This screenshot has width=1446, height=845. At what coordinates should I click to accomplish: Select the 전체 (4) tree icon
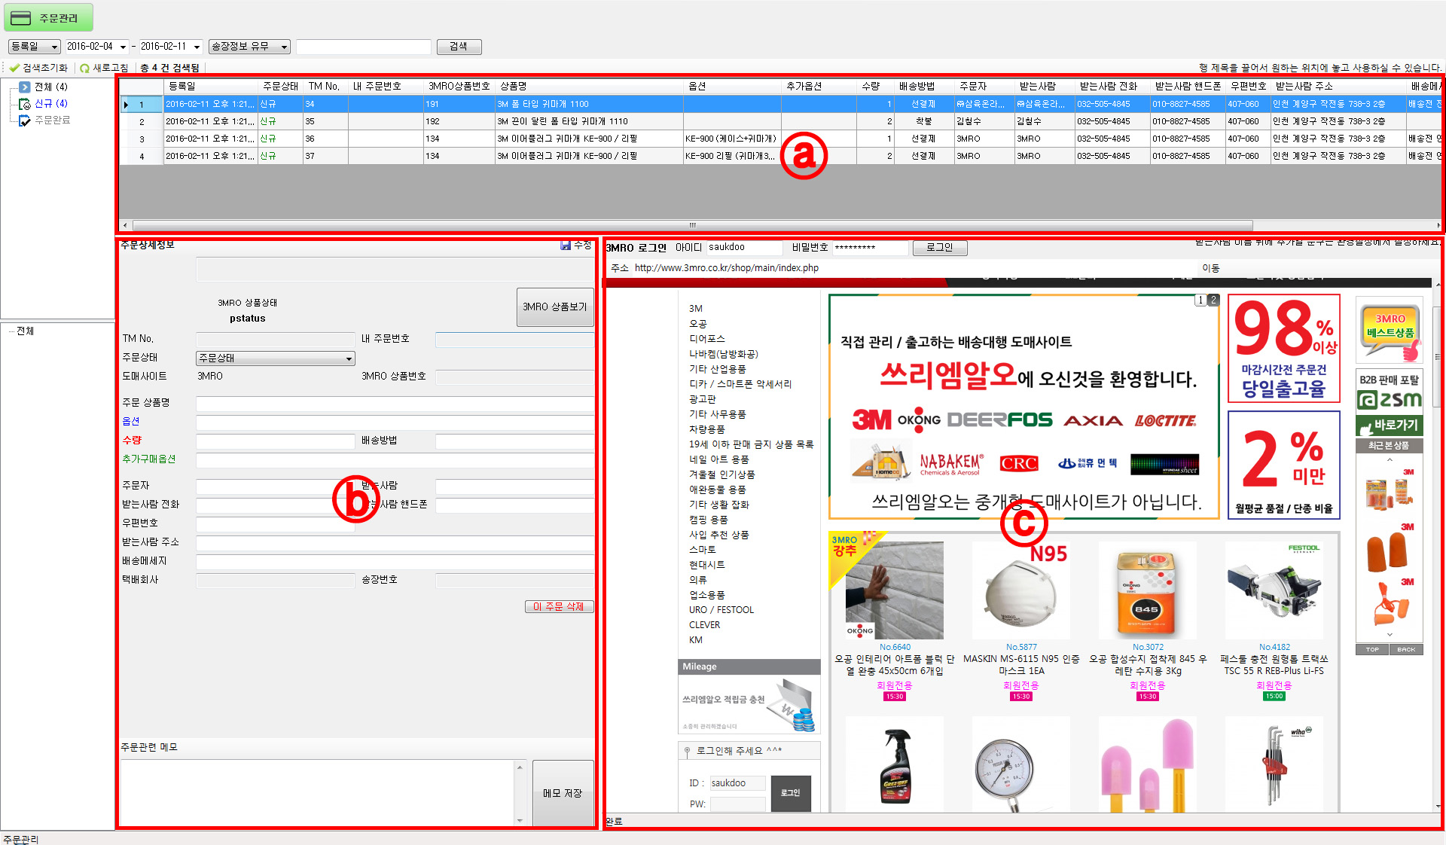coord(25,87)
